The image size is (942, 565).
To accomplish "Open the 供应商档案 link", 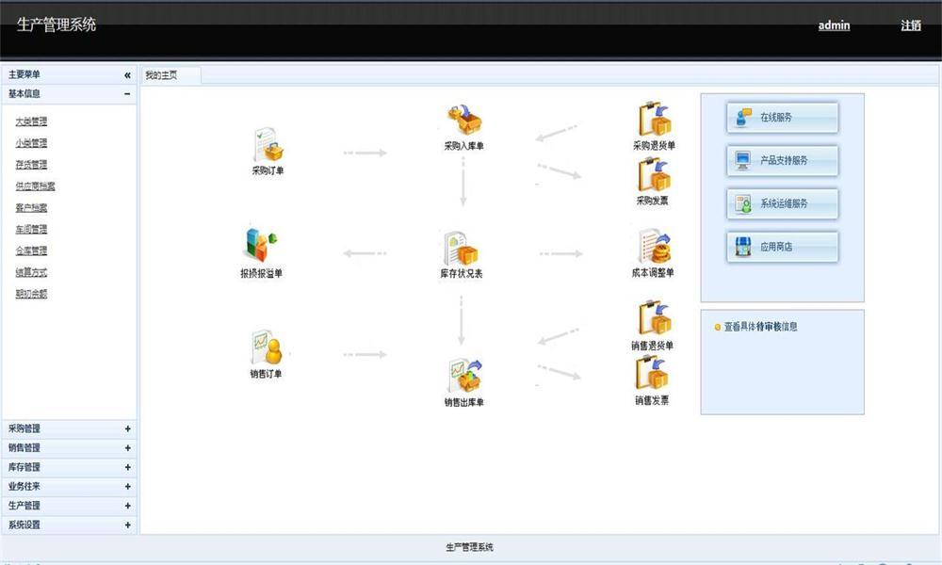I will (36, 186).
